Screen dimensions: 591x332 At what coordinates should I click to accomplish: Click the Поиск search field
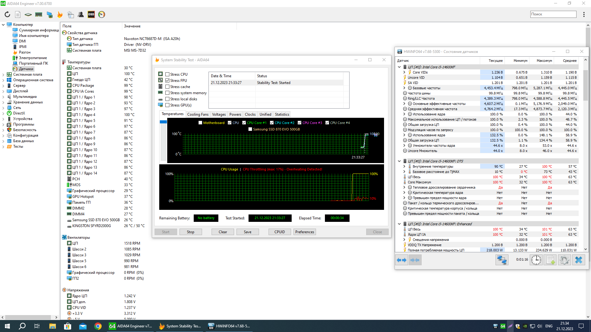553,14
